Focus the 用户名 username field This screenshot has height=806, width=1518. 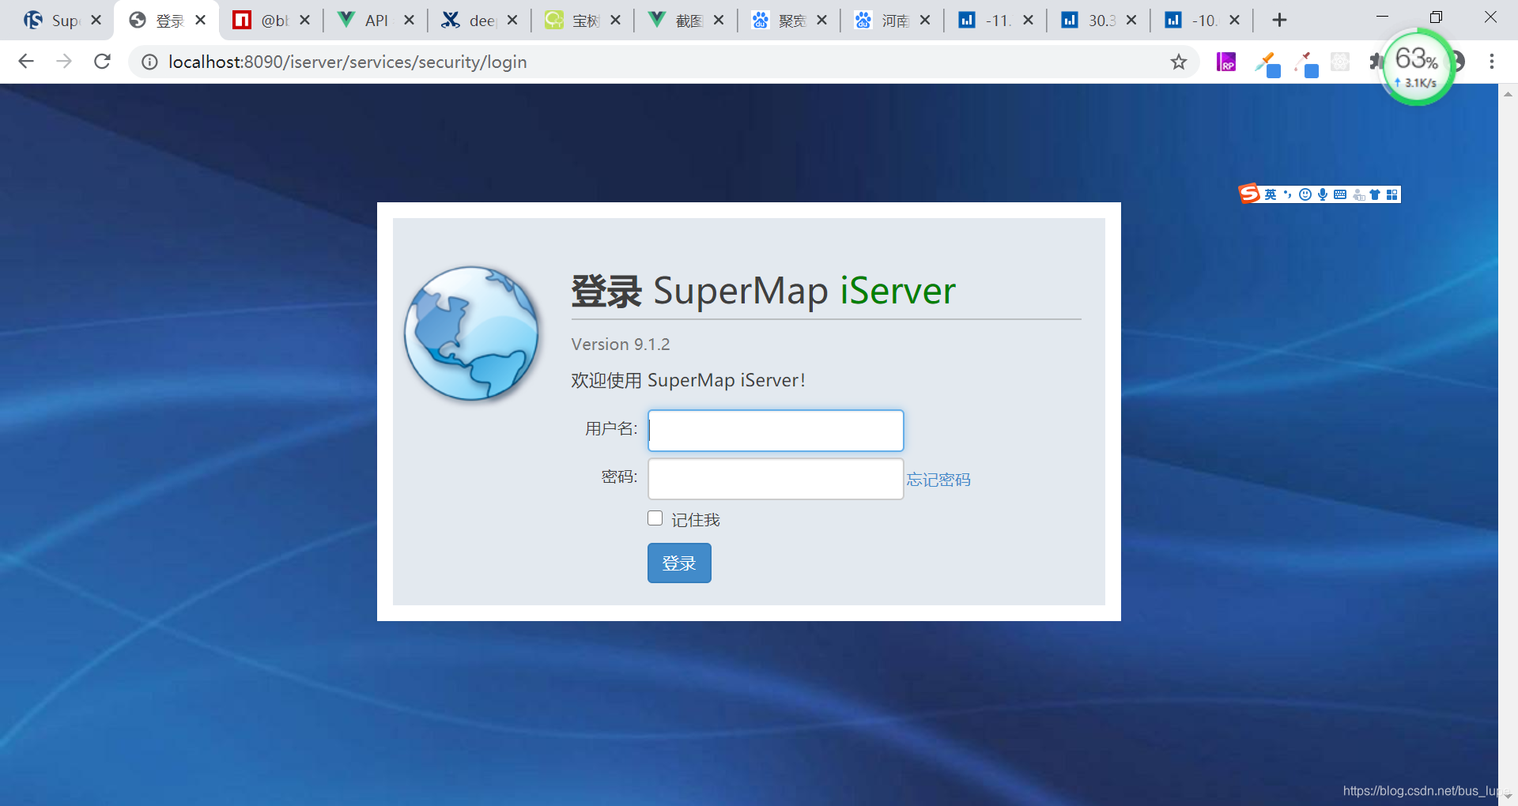776,431
